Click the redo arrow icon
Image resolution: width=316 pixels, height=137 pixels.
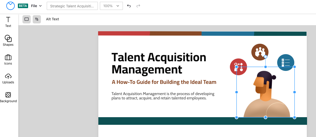(x=138, y=6)
